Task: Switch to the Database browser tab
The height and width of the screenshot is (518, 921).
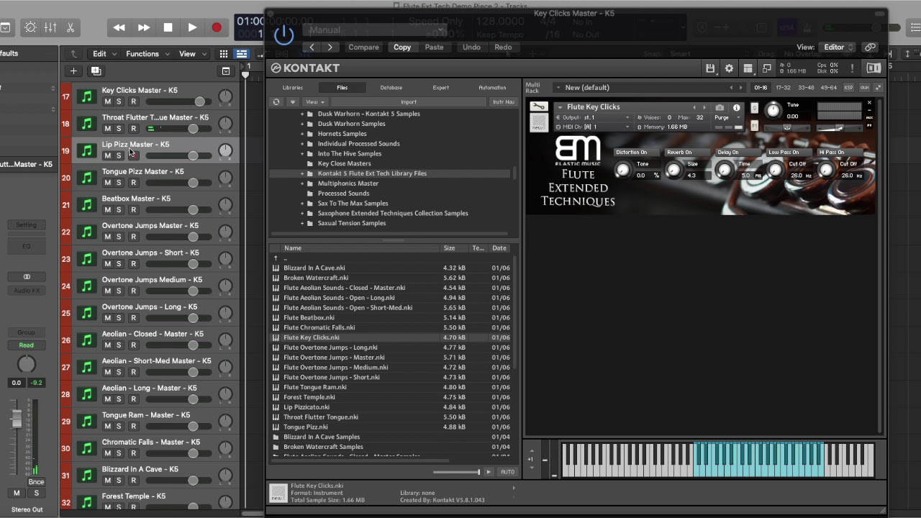Action: 391,88
